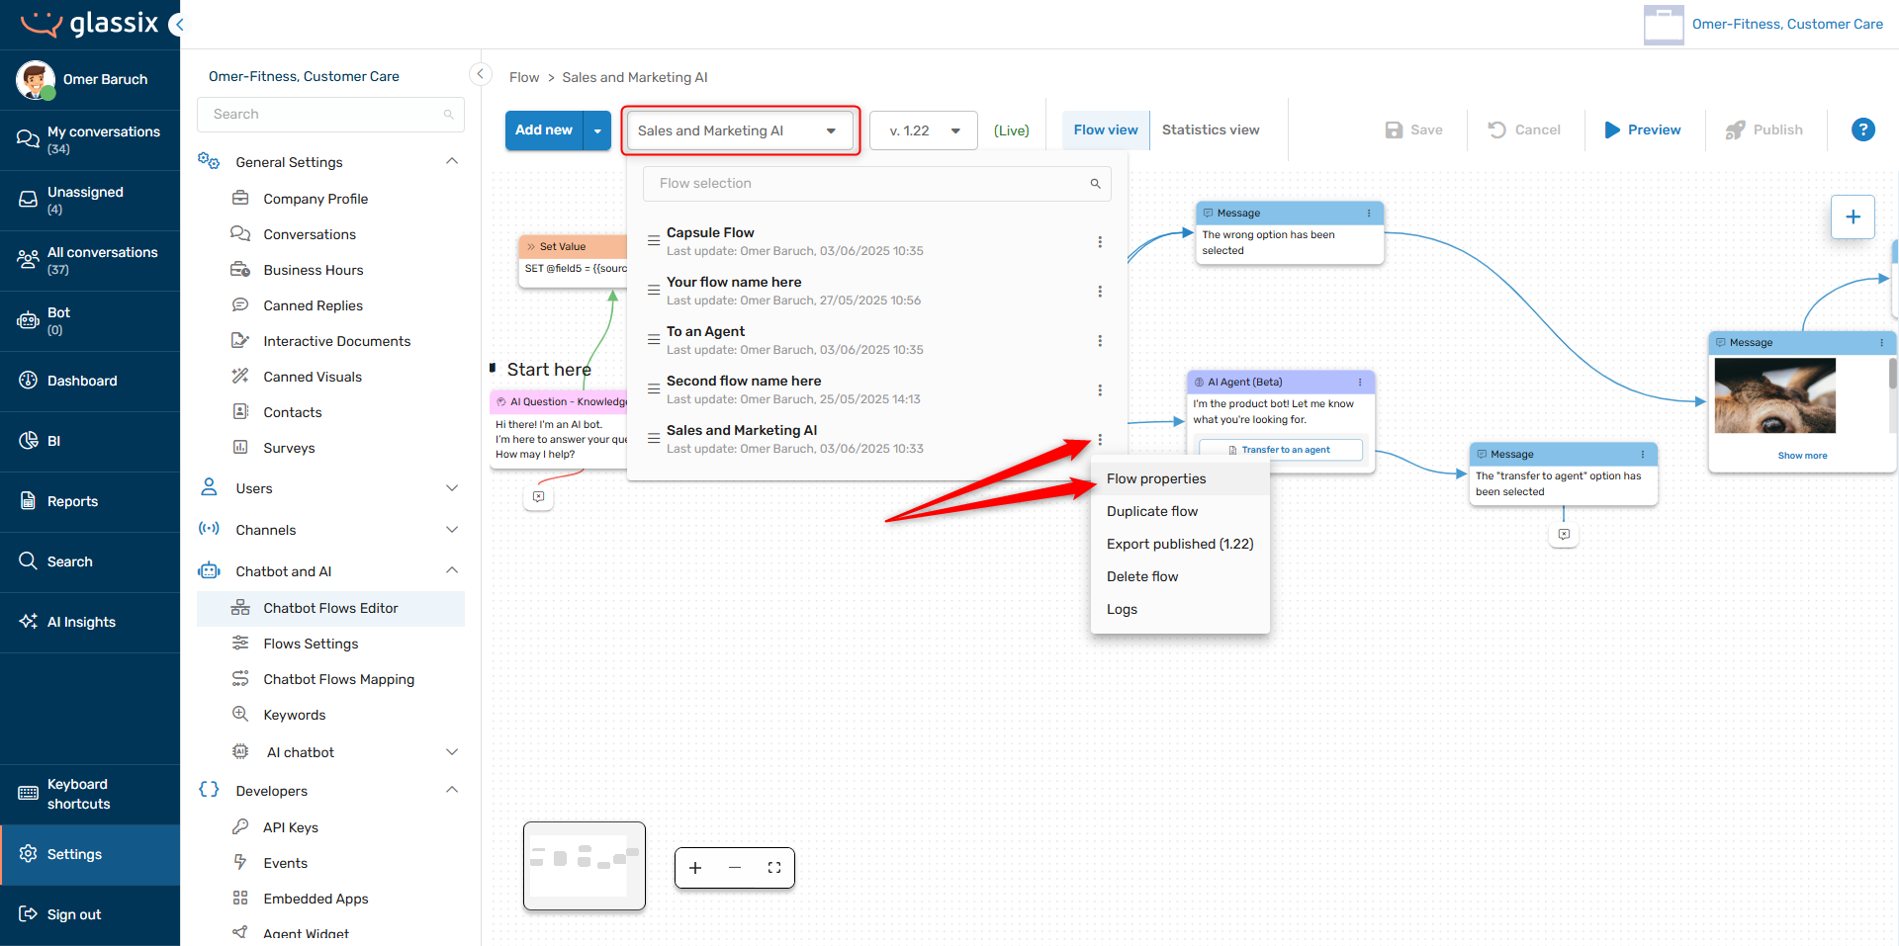This screenshot has height=946, width=1899.
Task: Open Company Profile settings
Action: [330, 199]
